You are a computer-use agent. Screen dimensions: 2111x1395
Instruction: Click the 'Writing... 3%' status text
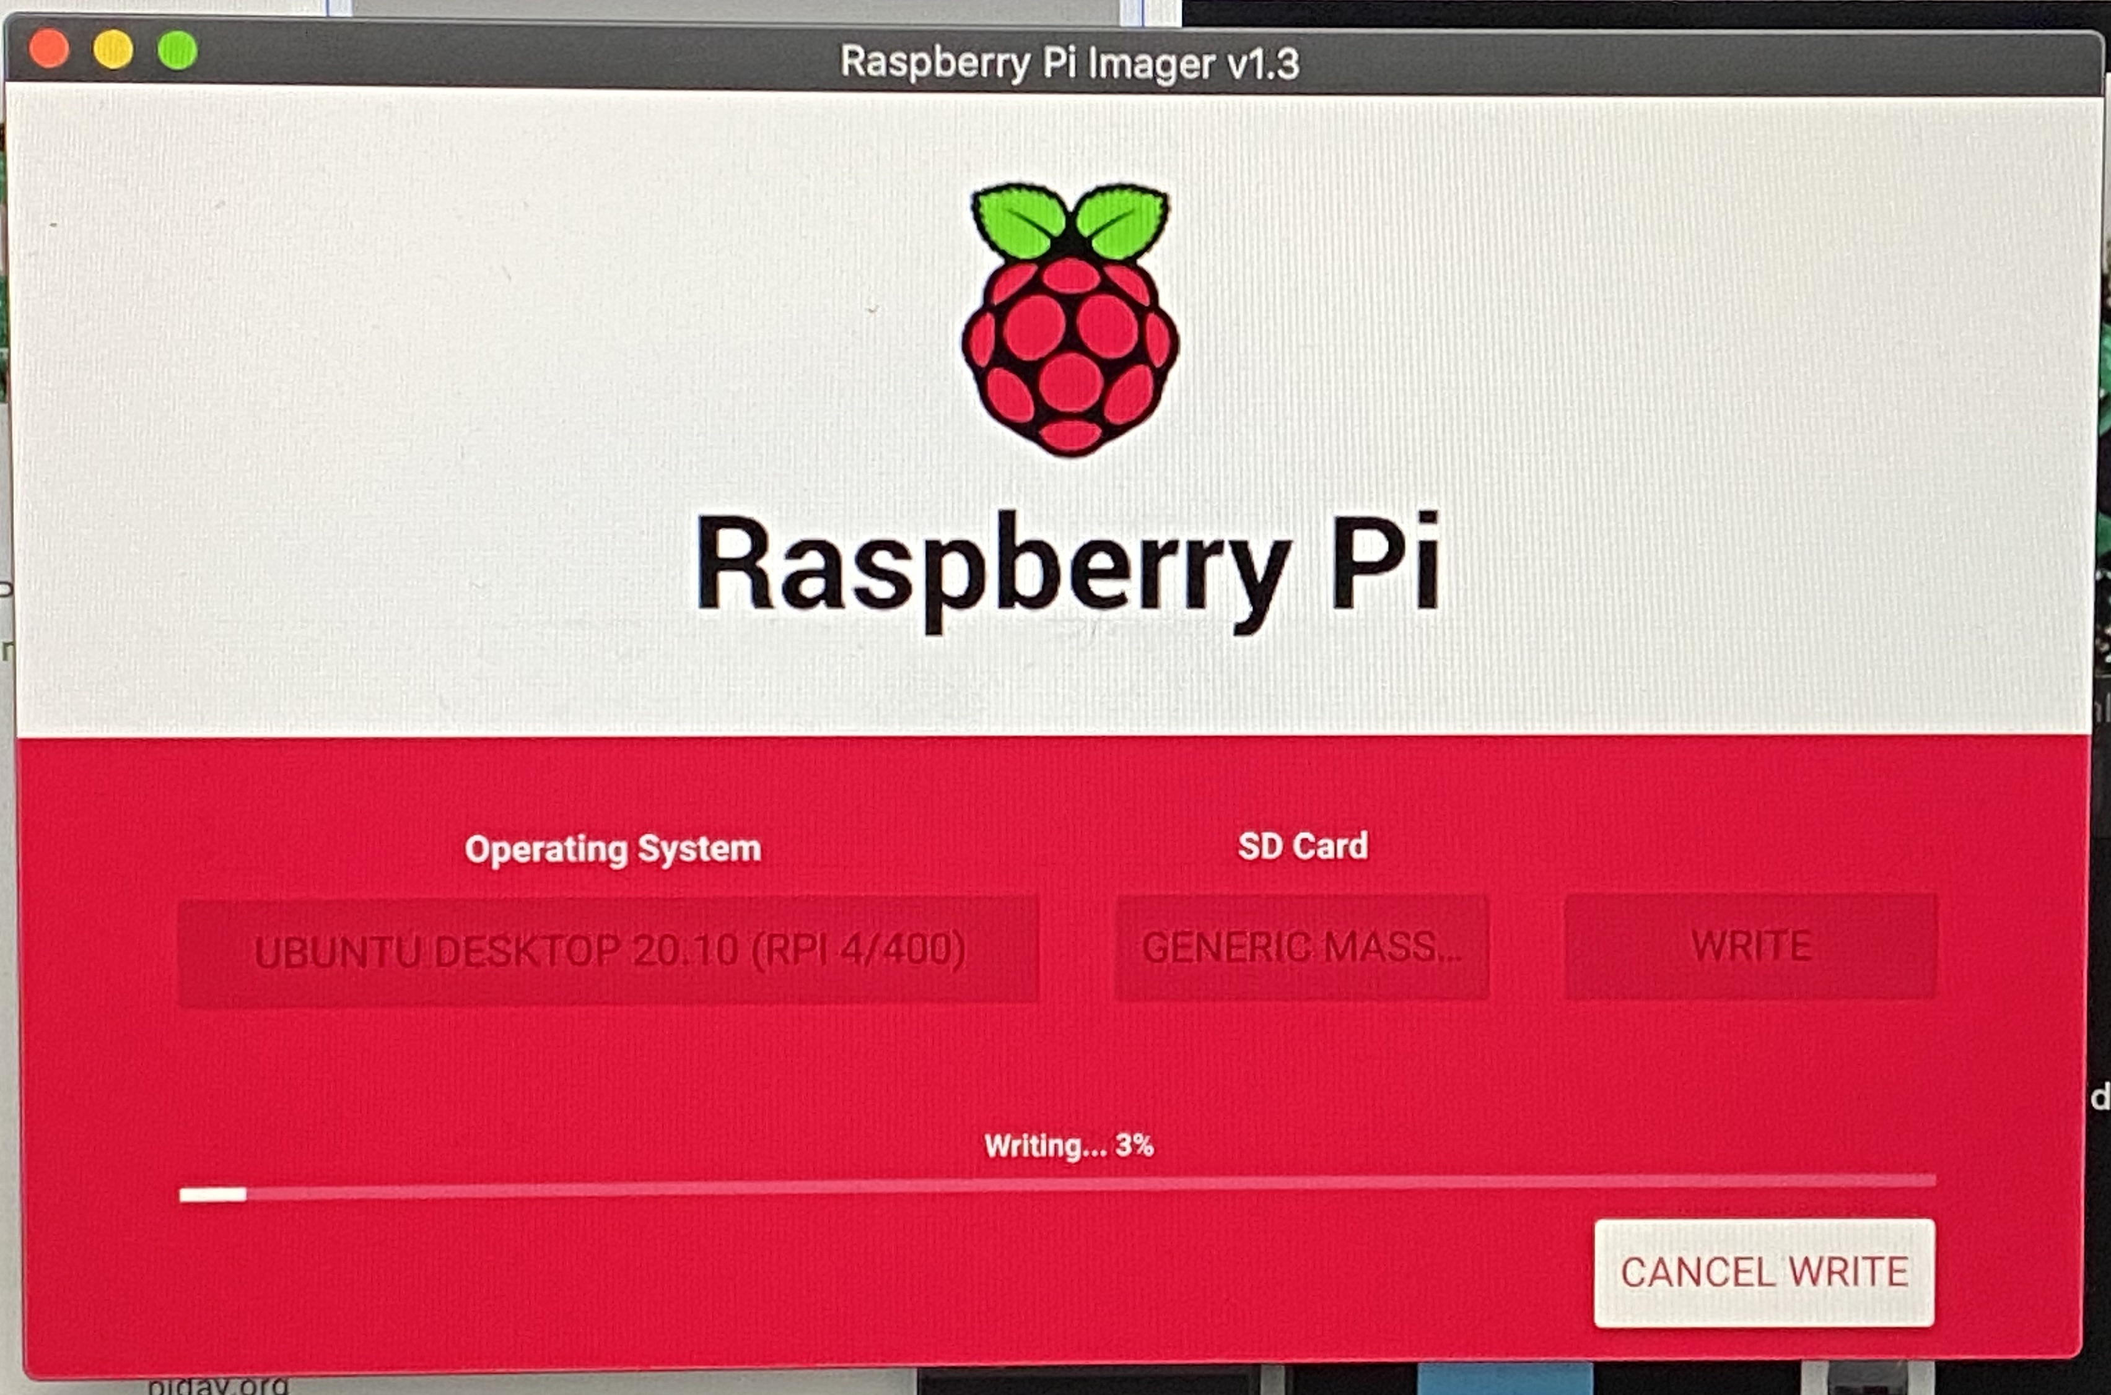tap(1069, 1145)
